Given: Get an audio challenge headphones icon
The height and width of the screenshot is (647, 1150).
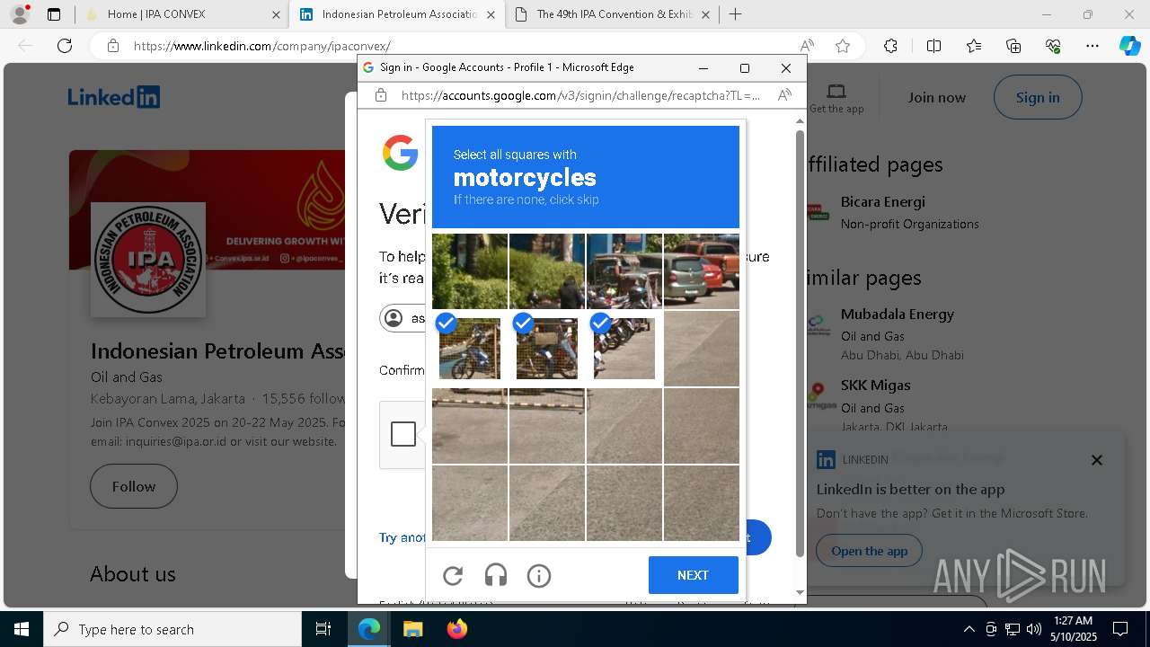Looking at the screenshot, I should point(496,575).
